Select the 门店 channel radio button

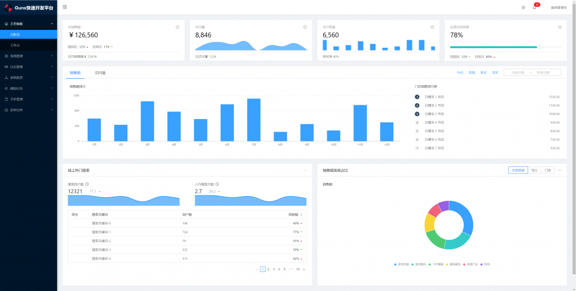[548, 170]
